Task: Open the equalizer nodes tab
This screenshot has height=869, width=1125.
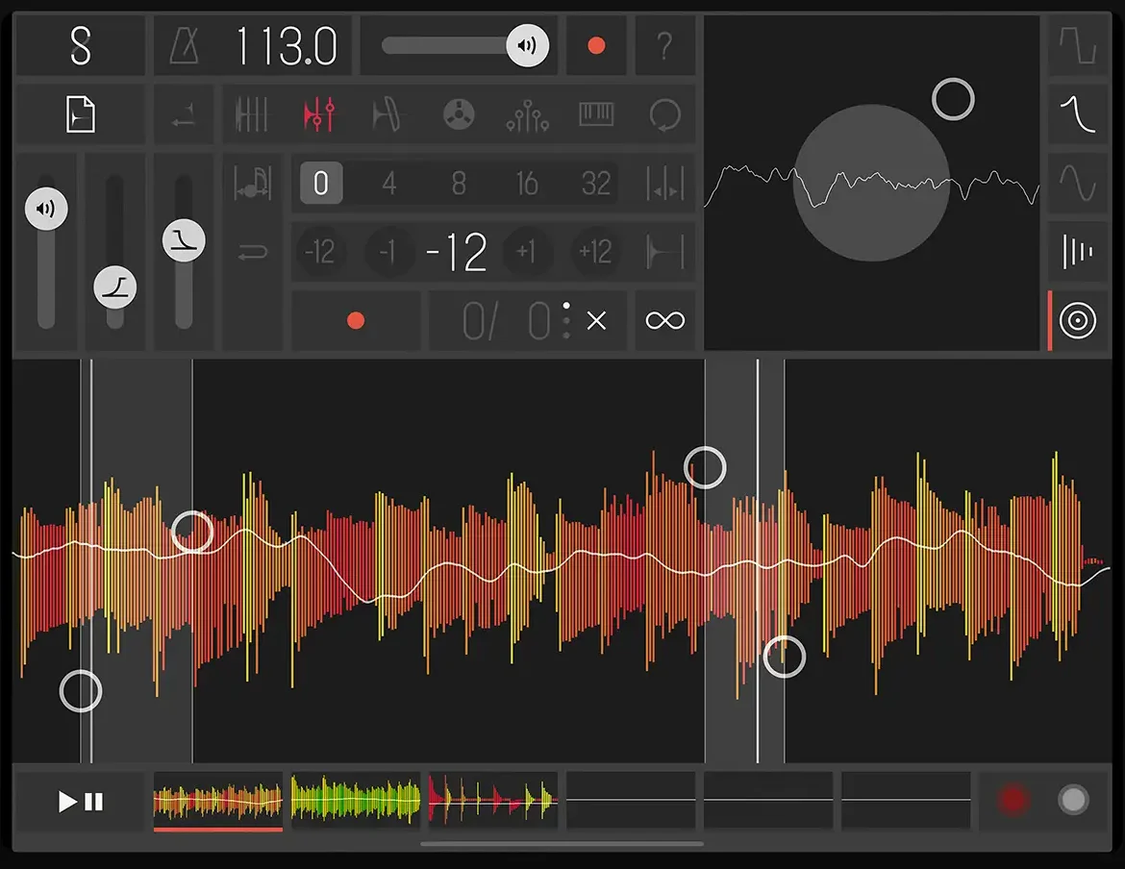Action: [x=527, y=114]
